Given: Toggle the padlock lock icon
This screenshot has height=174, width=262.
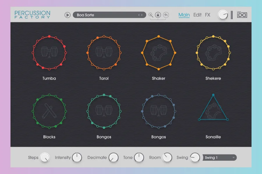Looking at the screenshot, I should [158, 15].
